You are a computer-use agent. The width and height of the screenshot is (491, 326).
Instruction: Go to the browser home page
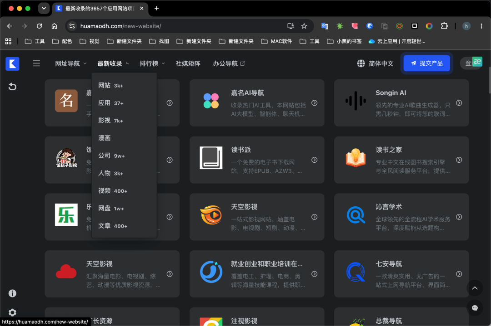[x=54, y=26]
